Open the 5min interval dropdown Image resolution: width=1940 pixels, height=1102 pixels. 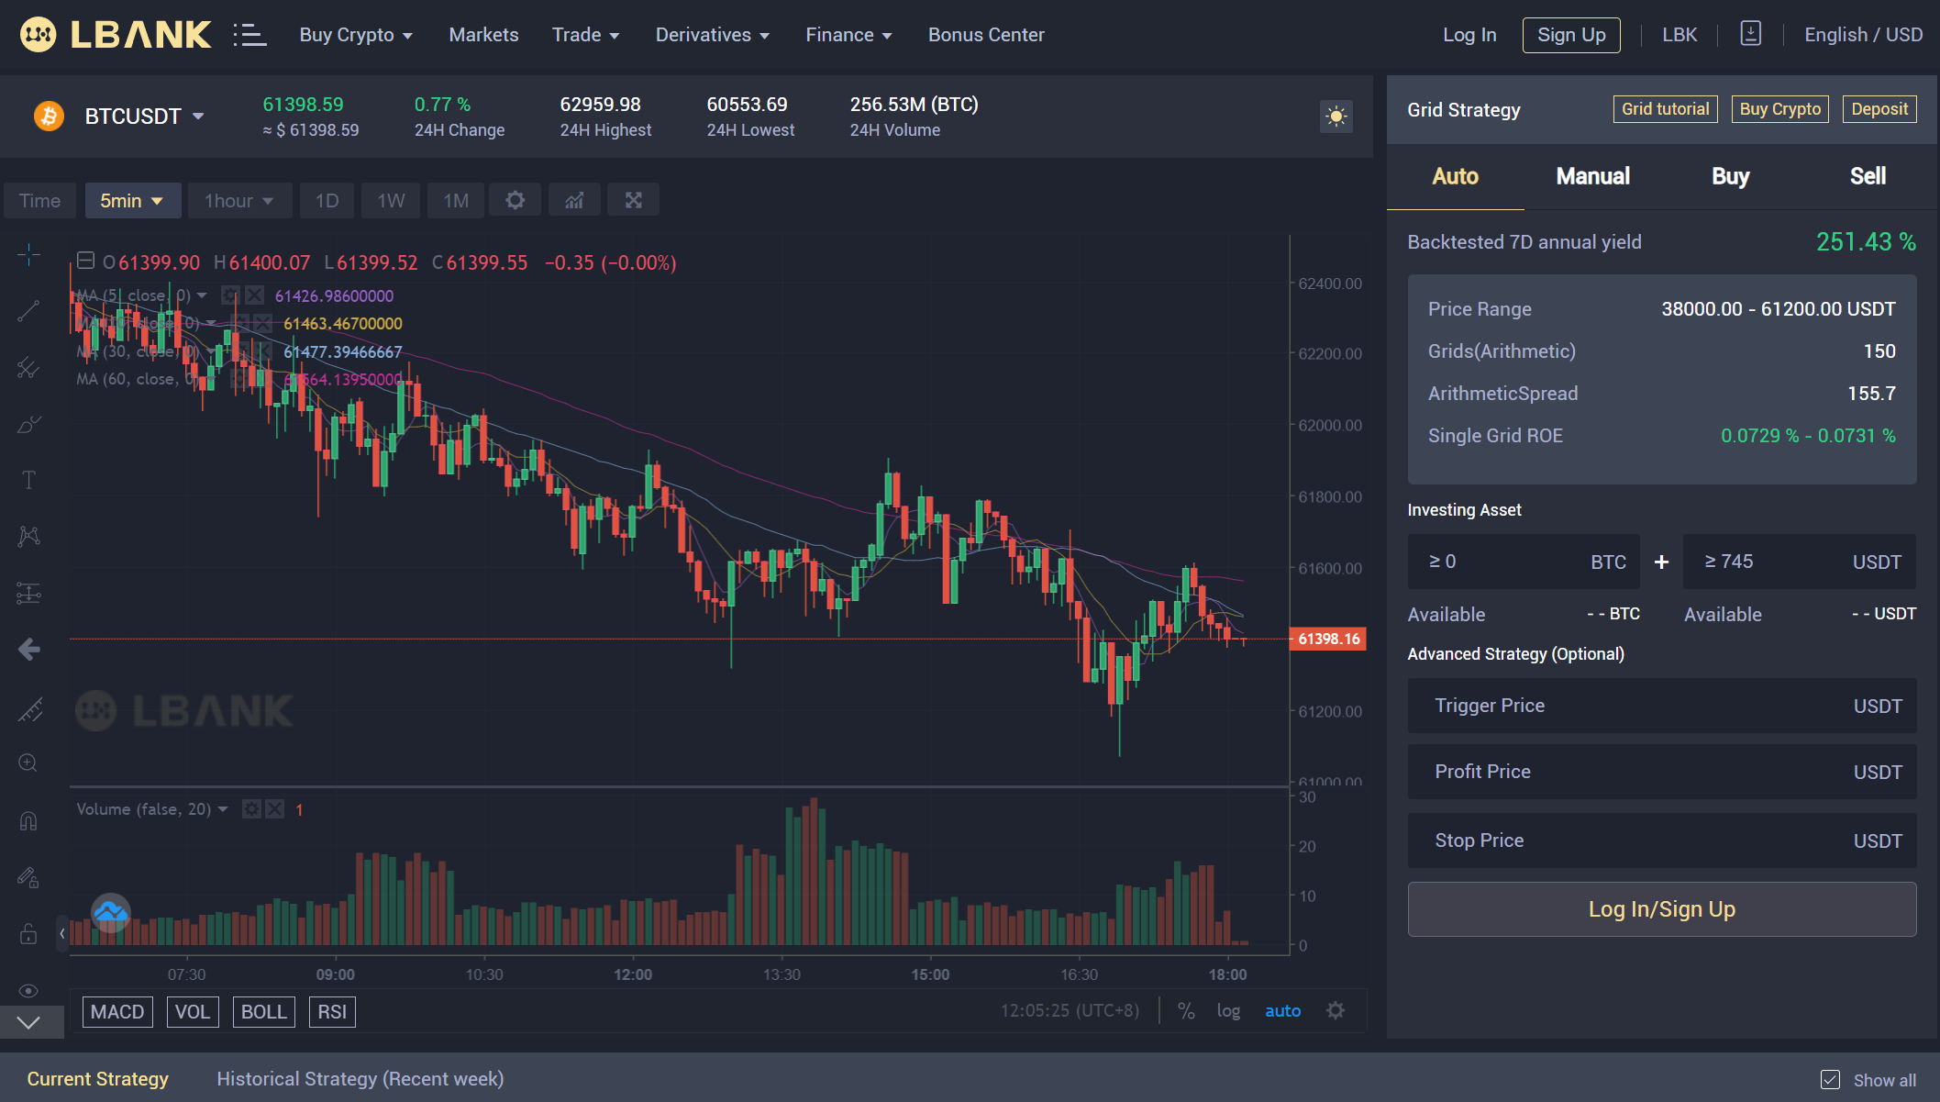(132, 200)
